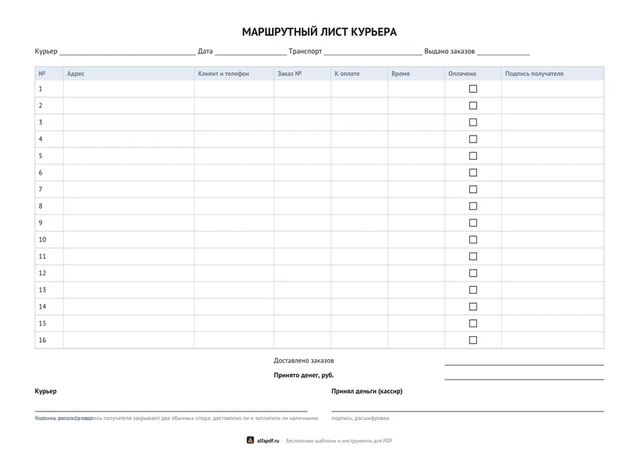Image resolution: width=639 pixels, height=452 pixels.
Task: Toggle the Оплачено checkbox in row 5
Action: point(473,155)
